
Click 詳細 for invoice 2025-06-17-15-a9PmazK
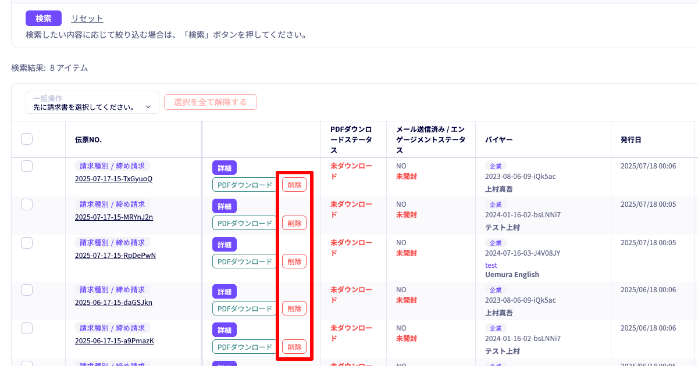pos(225,330)
